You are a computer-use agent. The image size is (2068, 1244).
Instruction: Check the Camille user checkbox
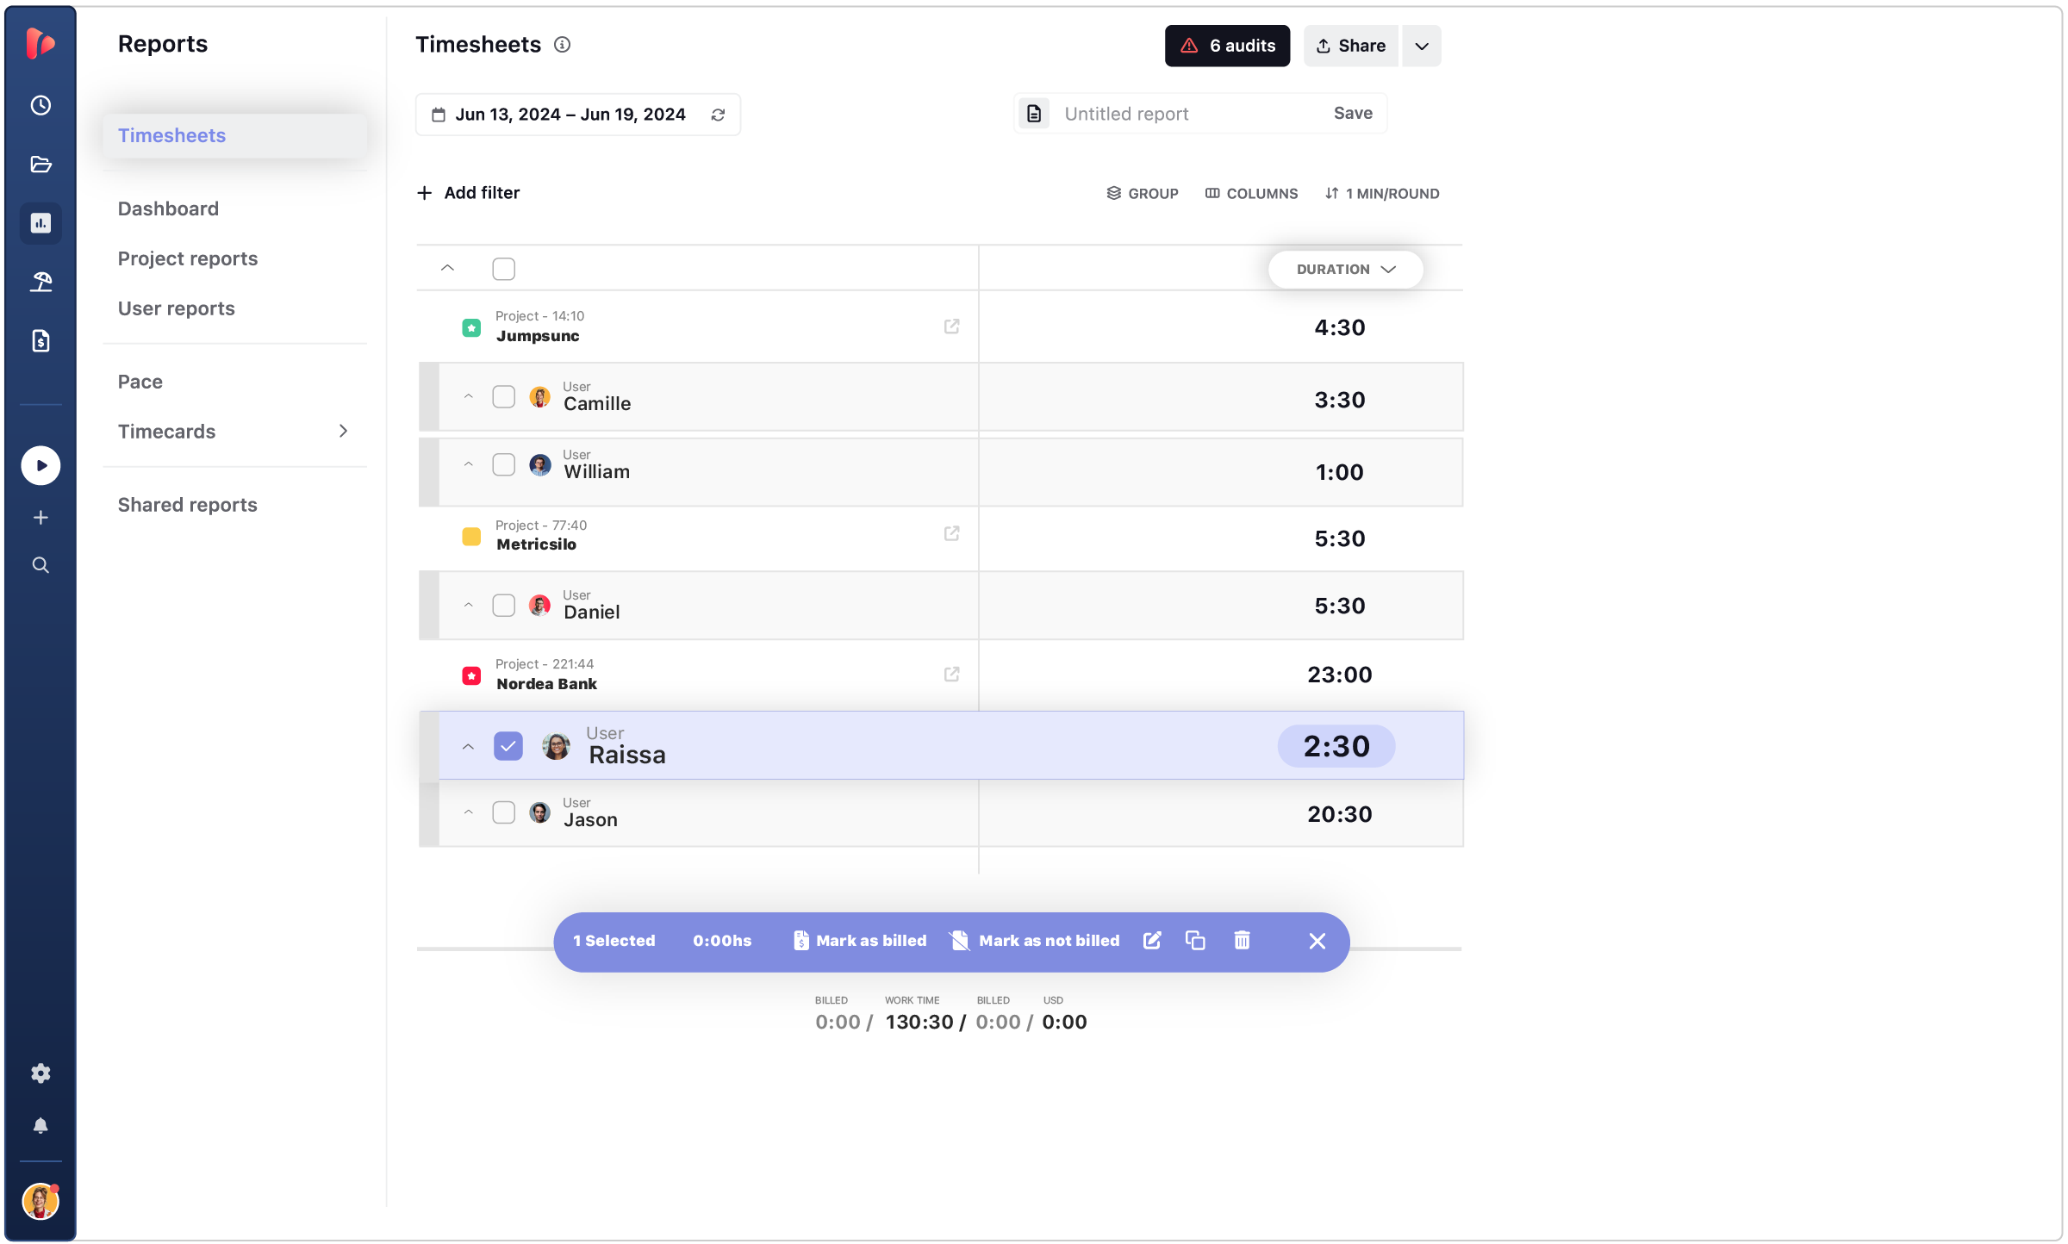coord(503,396)
